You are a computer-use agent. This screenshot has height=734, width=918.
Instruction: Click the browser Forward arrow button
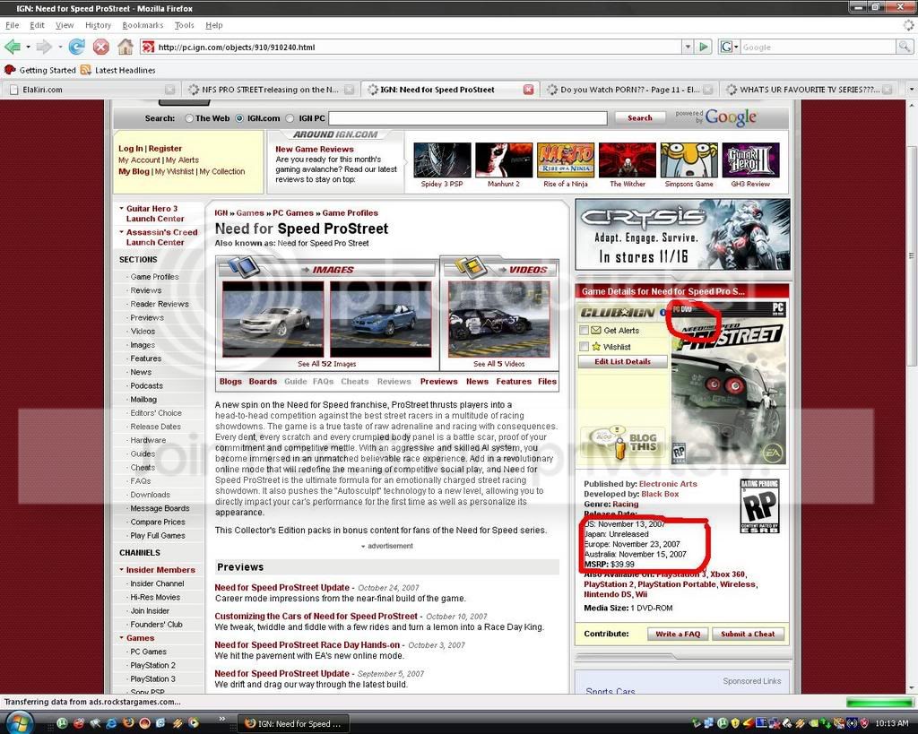point(45,47)
